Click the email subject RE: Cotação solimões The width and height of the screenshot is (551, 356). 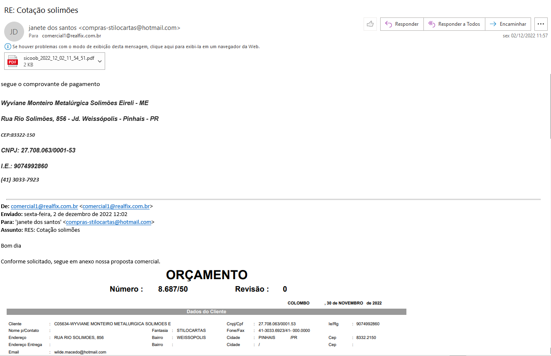tap(41, 10)
